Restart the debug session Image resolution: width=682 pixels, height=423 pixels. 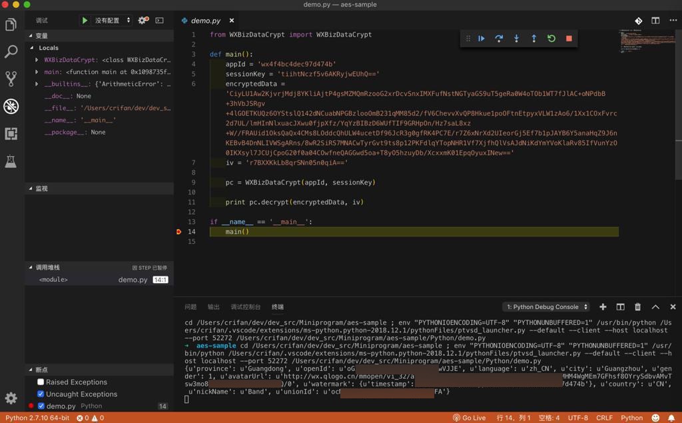click(551, 39)
